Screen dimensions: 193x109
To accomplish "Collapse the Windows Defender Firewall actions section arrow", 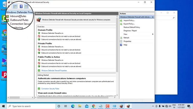I will point(153,17).
